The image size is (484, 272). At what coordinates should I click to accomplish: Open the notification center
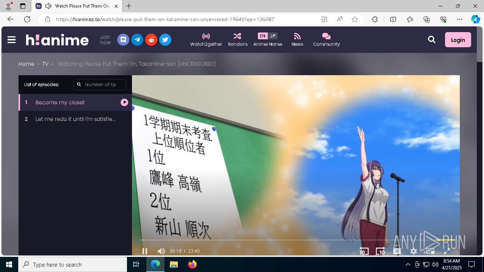[x=472, y=264]
